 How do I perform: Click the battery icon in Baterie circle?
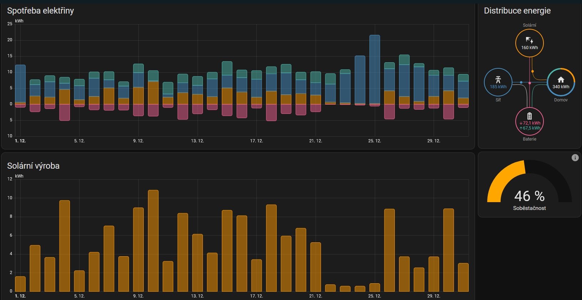tap(529, 116)
